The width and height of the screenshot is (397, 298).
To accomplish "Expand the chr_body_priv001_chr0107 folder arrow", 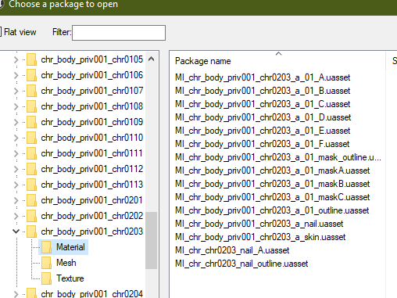I will tap(16, 91).
